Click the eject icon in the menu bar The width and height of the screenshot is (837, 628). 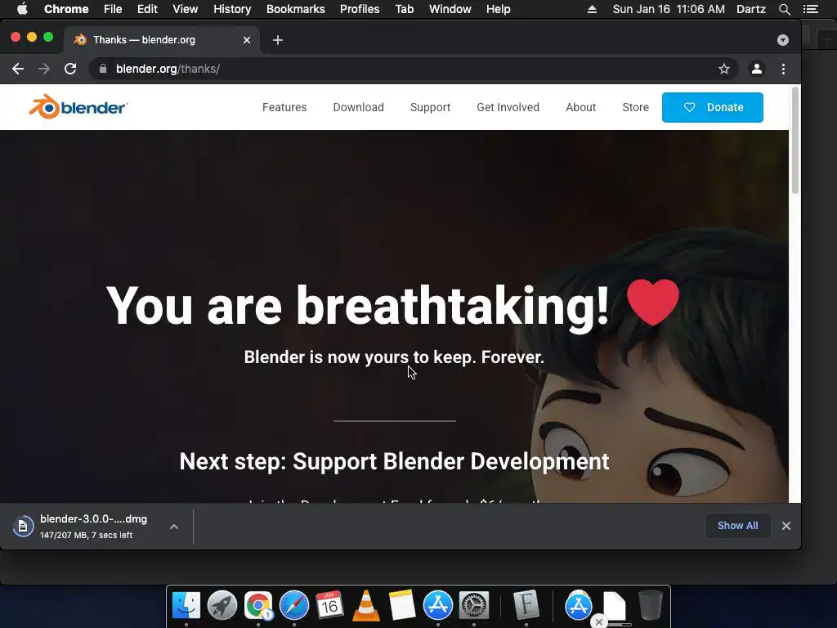pos(592,9)
